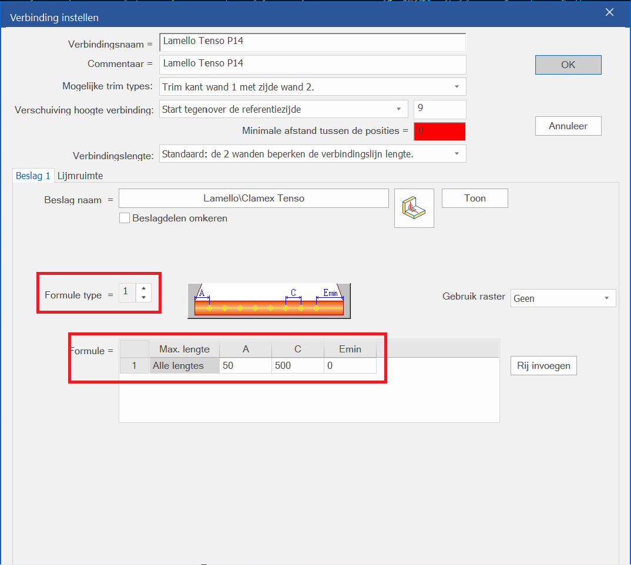Open Gebruik raster dropdown
The height and width of the screenshot is (565, 631).
tap(563, 298)
